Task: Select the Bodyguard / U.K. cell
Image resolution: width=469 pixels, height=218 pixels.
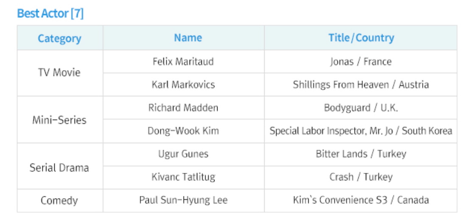Action: (361, 108)
